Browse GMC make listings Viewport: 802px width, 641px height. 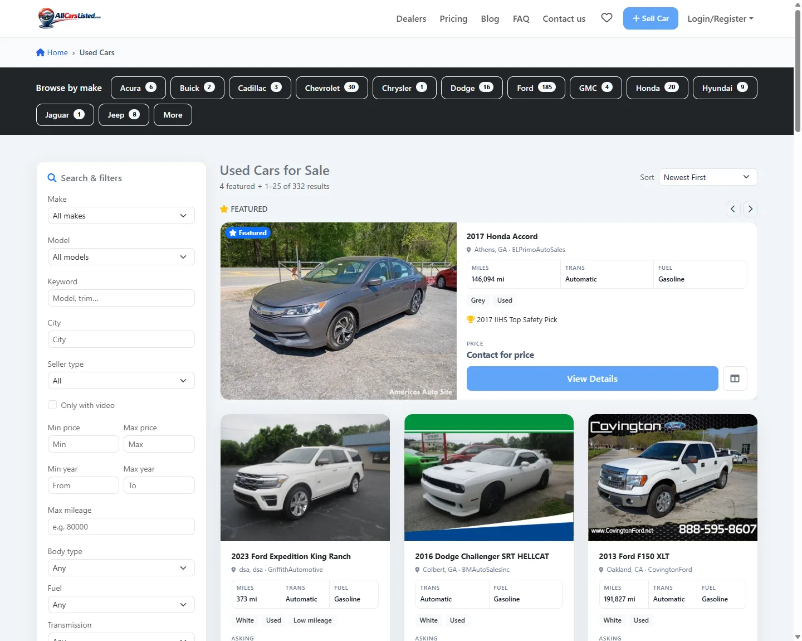point(596,88)
